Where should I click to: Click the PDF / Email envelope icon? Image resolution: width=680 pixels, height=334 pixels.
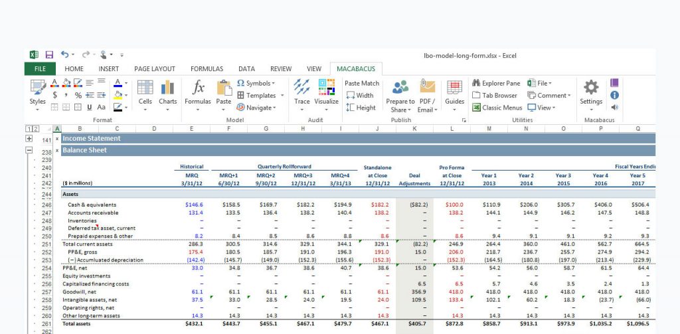[427, 86]
